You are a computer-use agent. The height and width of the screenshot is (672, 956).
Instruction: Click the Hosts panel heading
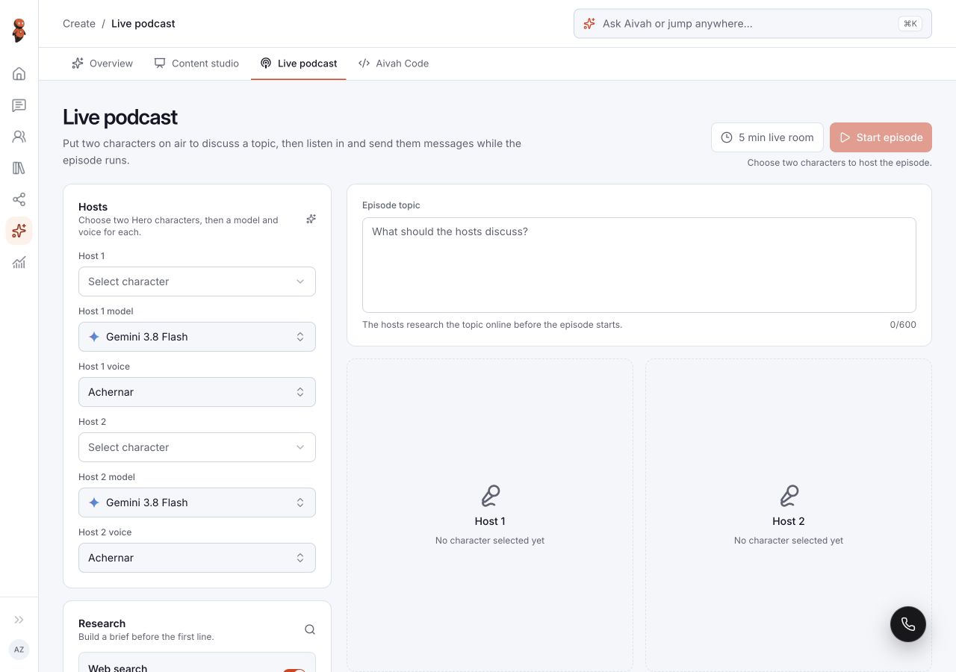[93, 207]
